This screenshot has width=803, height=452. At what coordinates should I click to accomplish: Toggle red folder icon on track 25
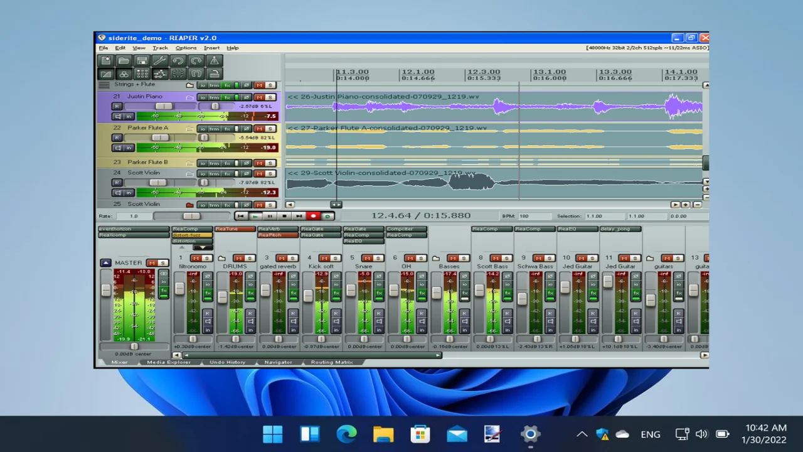click(x=189, y=205)
